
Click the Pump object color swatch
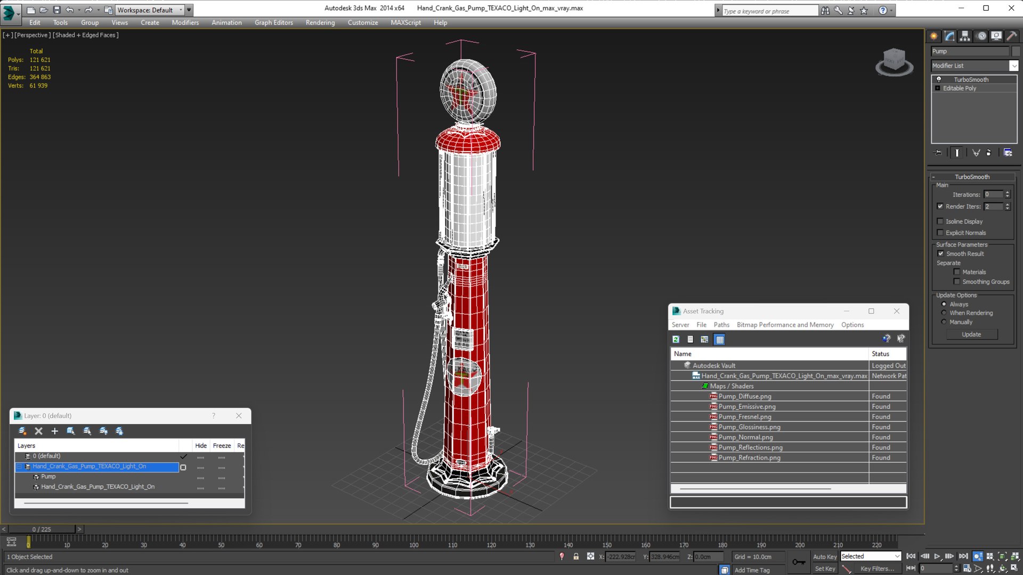pyautogui.click(x=1016, y=51)
